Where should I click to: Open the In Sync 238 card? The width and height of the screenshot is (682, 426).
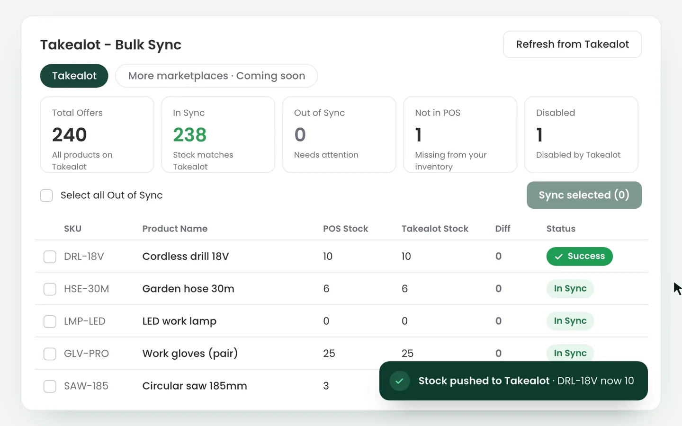click(218, 135)
